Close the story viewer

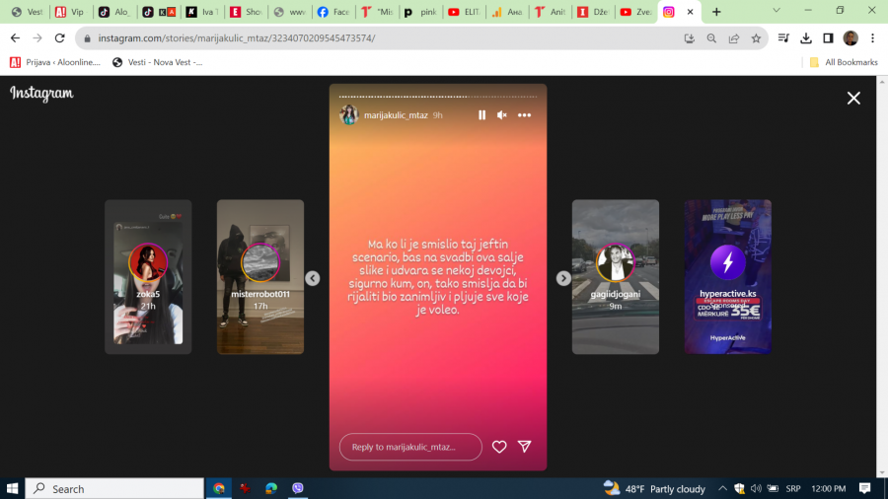(x=853, y=98)
